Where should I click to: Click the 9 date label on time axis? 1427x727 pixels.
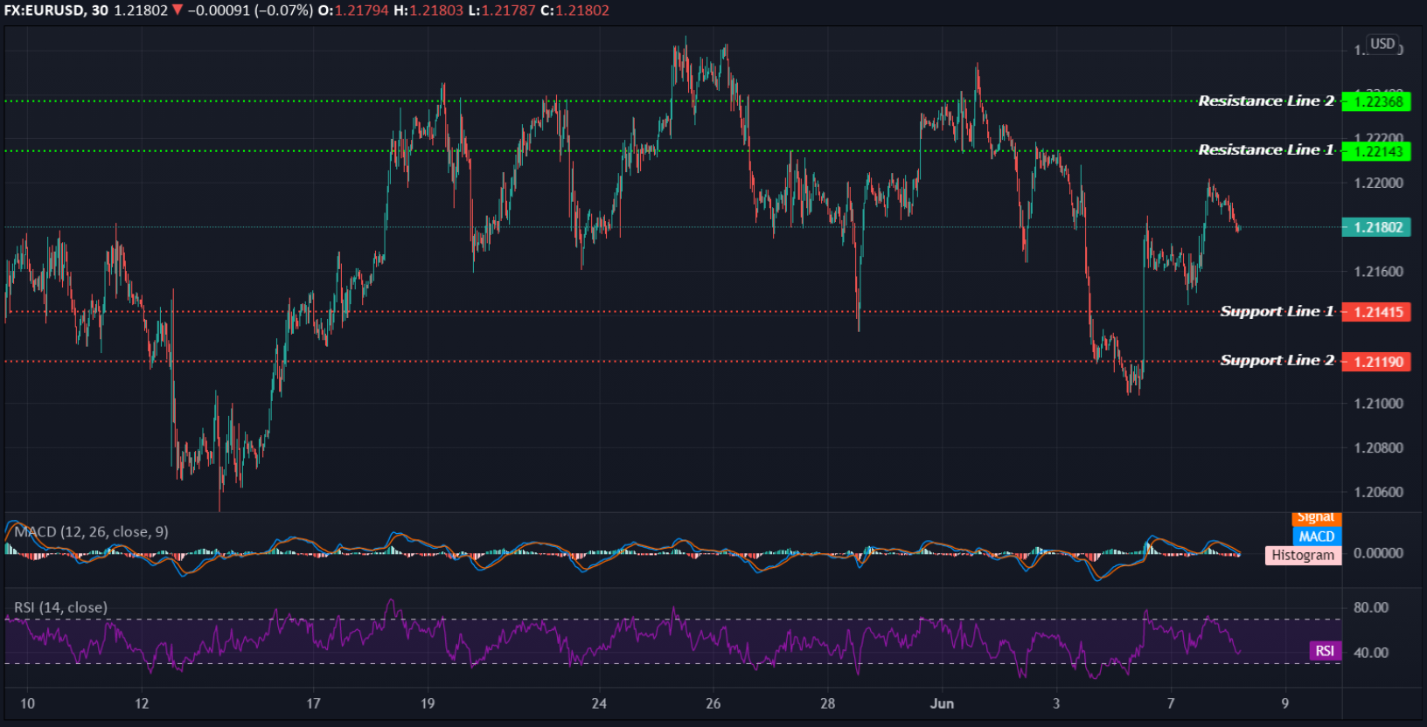click(x=1284, y=703)
